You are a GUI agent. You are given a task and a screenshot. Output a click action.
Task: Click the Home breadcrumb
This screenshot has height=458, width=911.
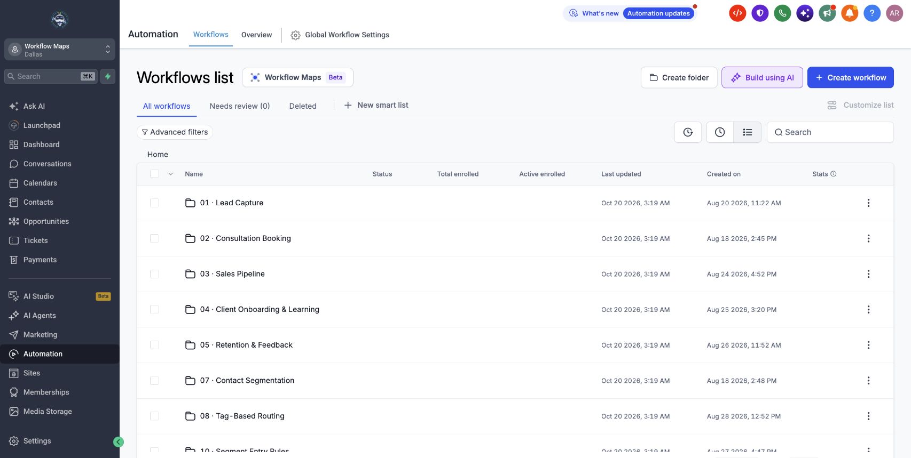(x=158, y=154)
